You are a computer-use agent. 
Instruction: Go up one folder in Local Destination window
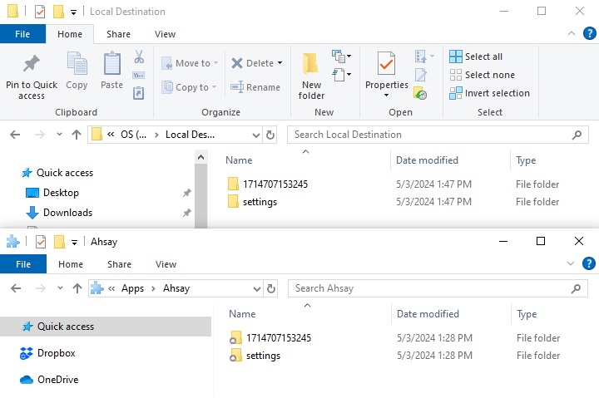(x=77, y=135)
